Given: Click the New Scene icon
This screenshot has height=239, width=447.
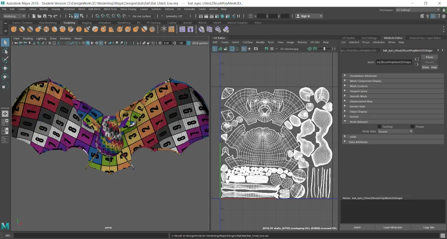Looking at the screenshot, I should (34, 16).
